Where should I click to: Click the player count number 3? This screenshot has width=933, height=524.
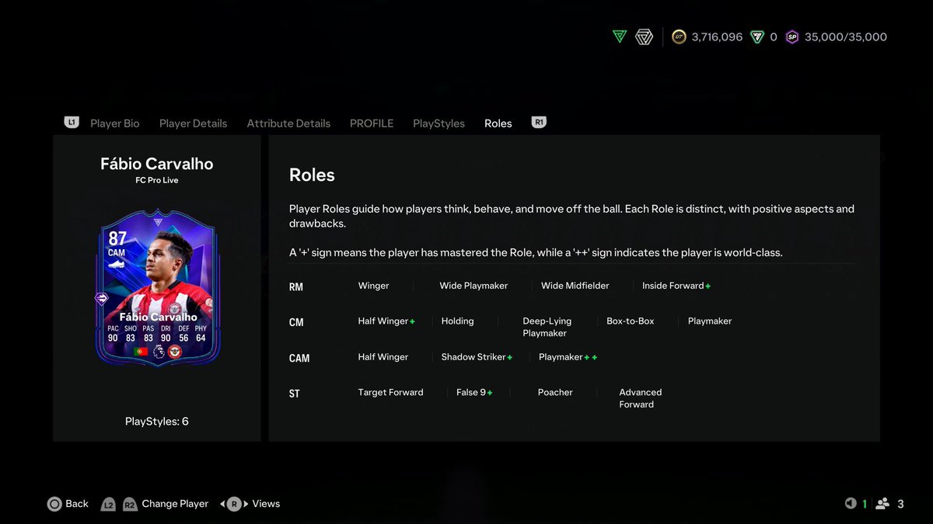click(900, 504)
